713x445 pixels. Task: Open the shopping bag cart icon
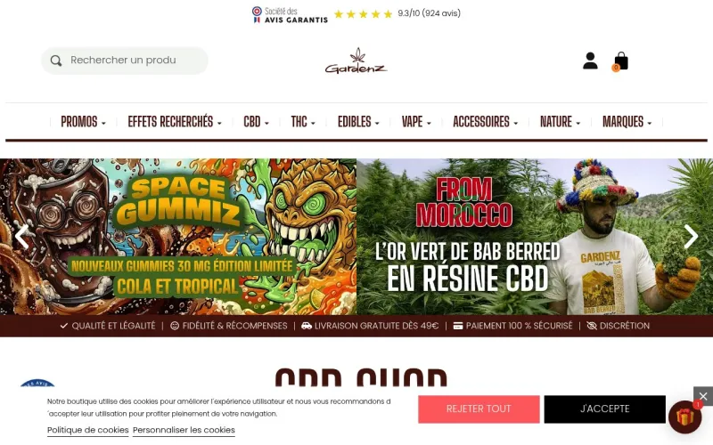tap(620, 61)
